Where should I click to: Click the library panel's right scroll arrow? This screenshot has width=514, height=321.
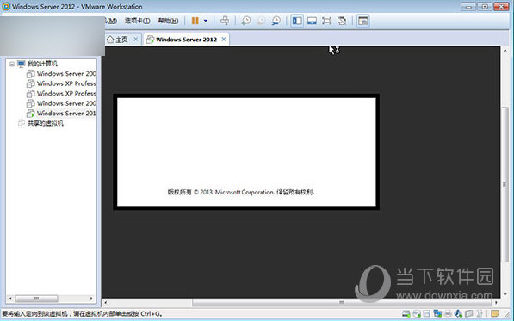[x=91, y=299]
